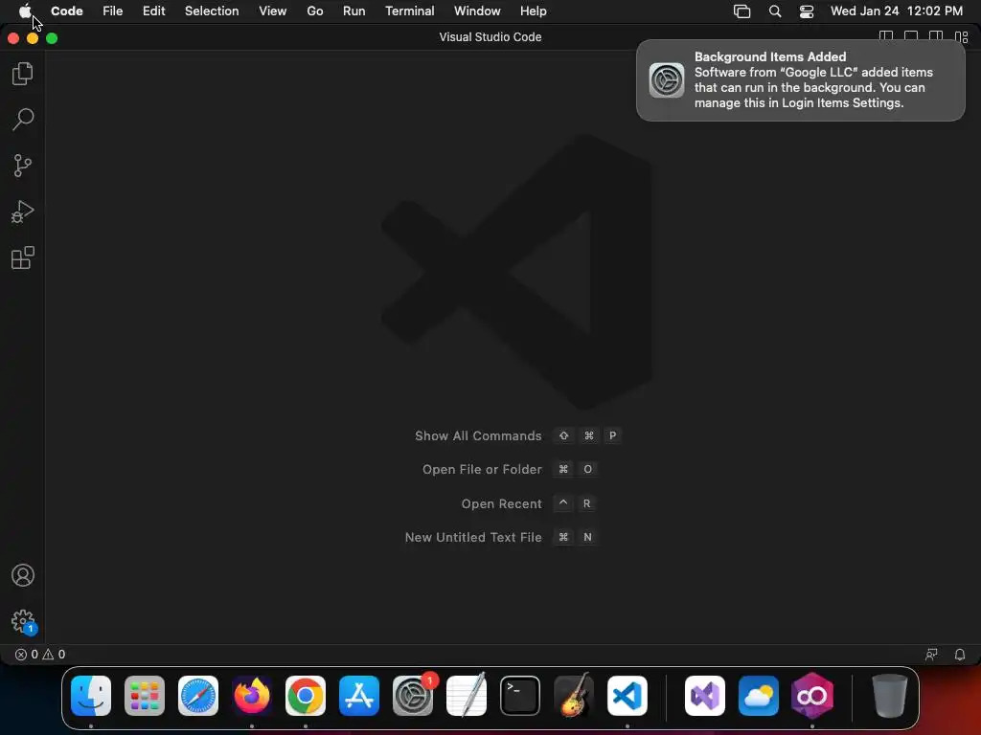The width and height of the screenshot is (981, 735).
Task: Open Safari from the dock
Action: tap(198, 696)
